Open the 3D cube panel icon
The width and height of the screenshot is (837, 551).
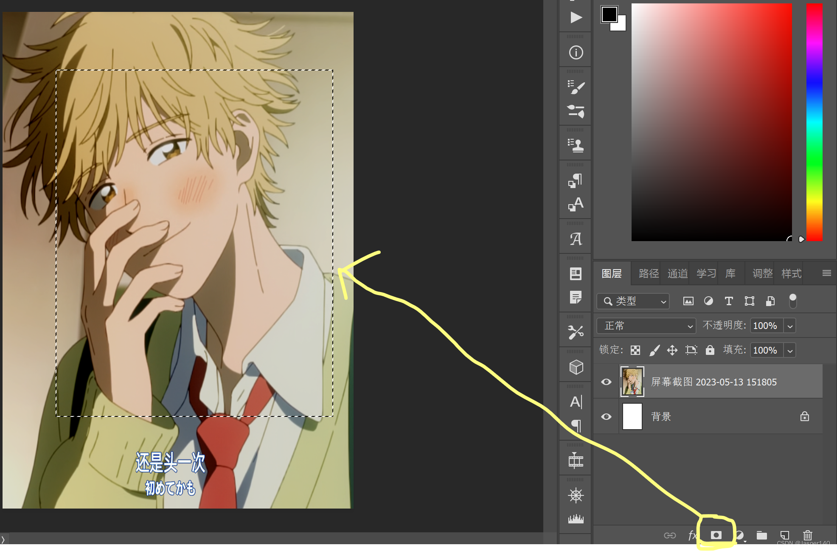[576, 367]
